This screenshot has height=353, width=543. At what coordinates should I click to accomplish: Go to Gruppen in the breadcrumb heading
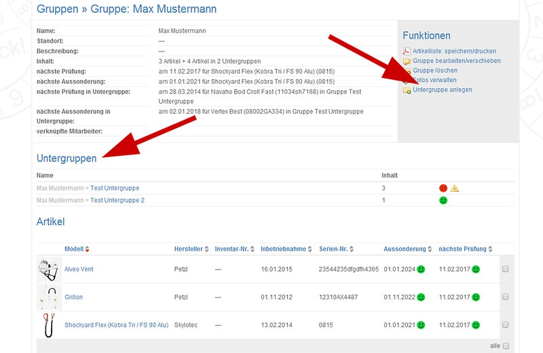click(x=58, y=9)
